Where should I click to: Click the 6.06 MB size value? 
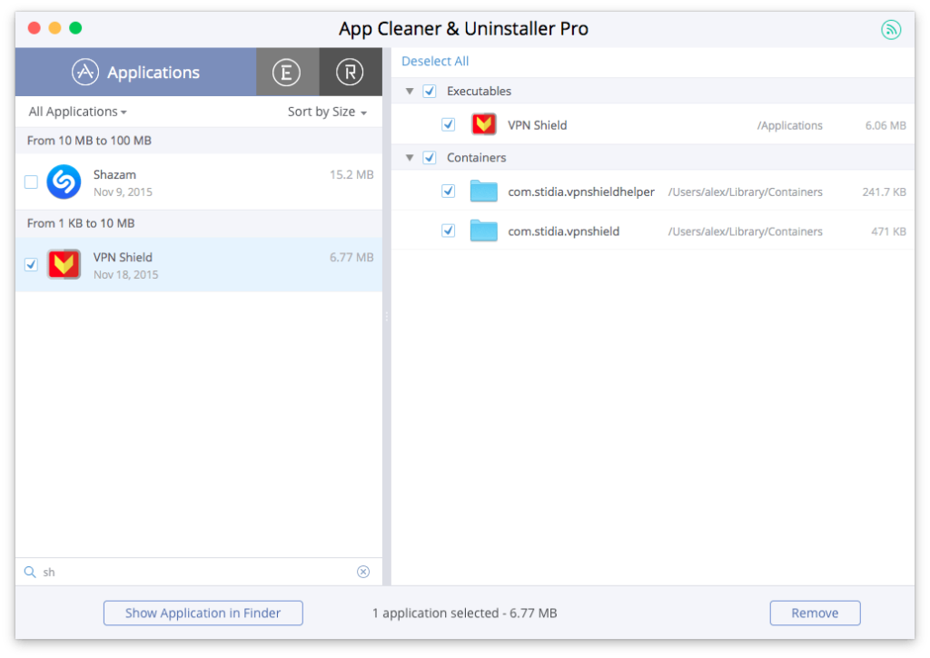point(885,125)
